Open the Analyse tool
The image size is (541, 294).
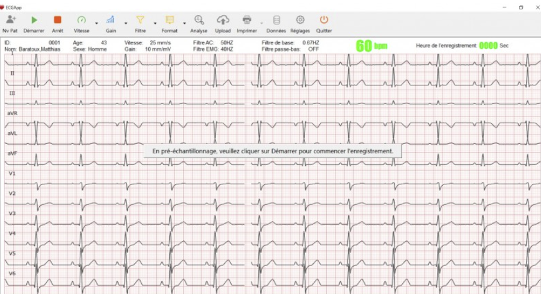point(199,21)
